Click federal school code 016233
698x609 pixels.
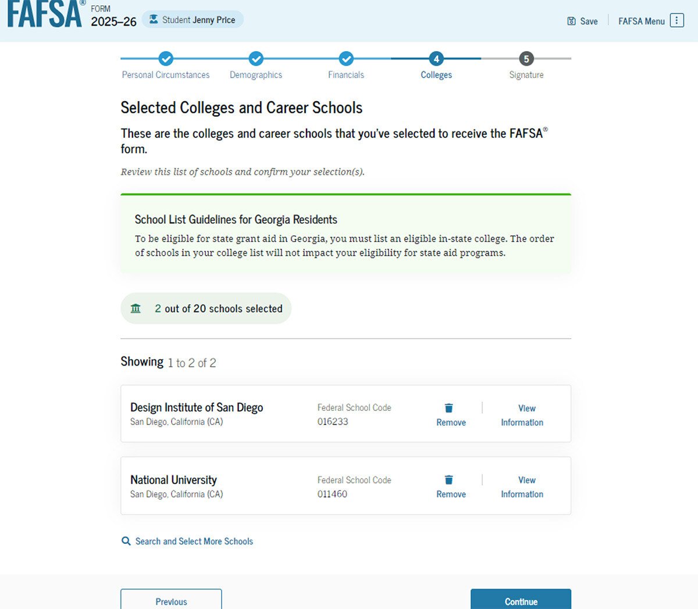pyautogui.click(x=333, y=422)
